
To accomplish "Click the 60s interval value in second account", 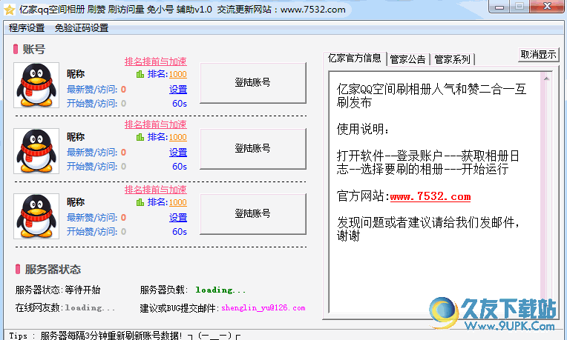I will coord(180,167).
